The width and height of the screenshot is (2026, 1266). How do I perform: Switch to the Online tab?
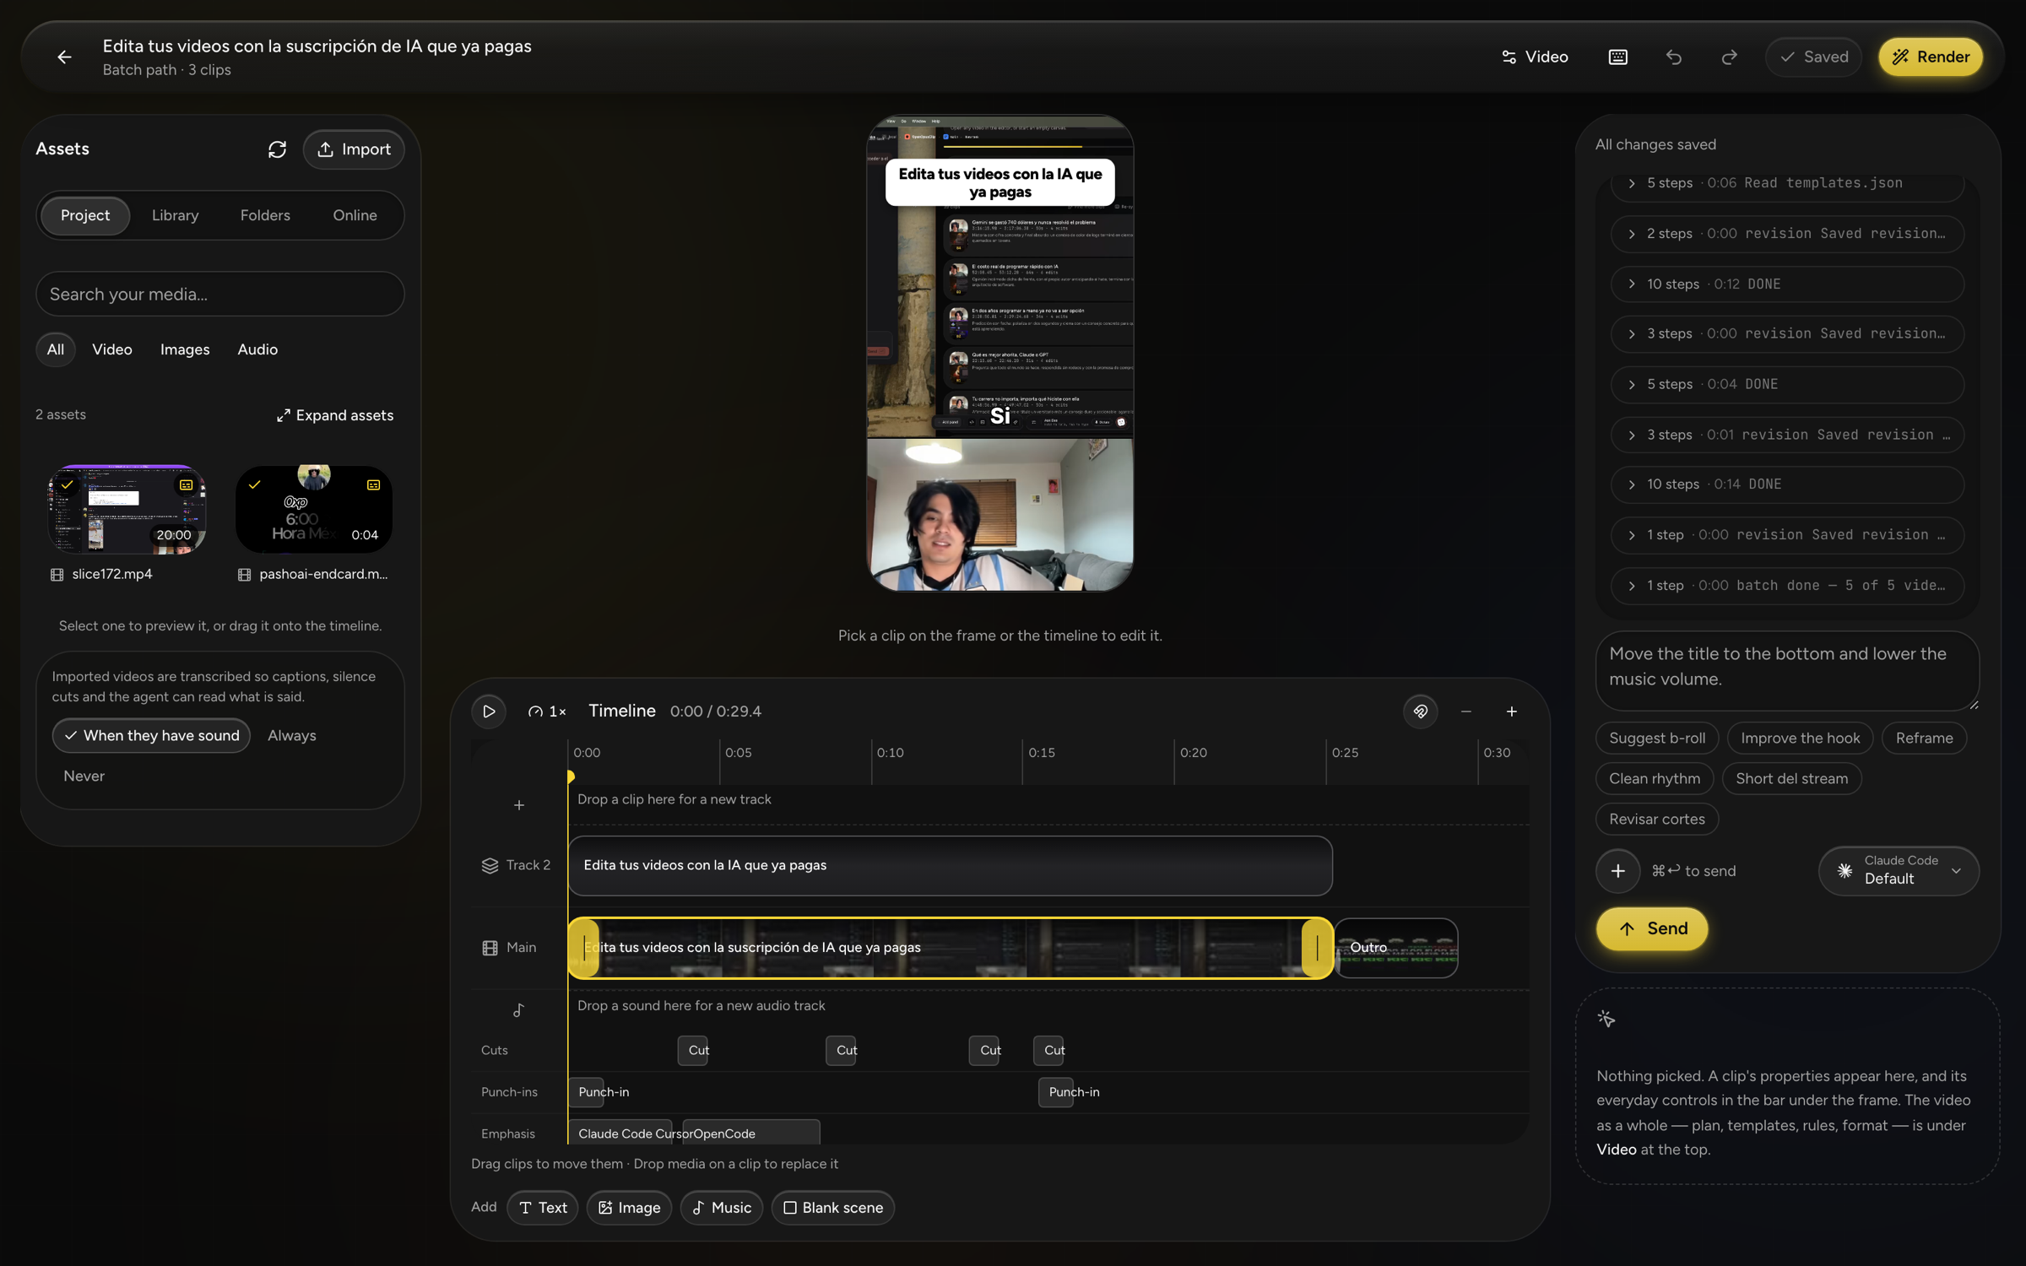pyautogui.click(x=355, y=215)
